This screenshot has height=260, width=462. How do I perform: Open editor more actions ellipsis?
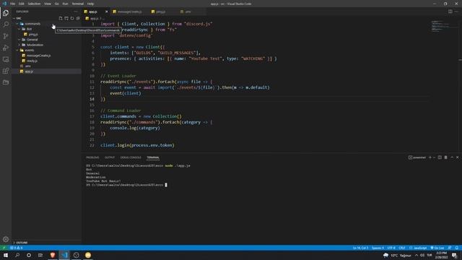tap(456, 12)
